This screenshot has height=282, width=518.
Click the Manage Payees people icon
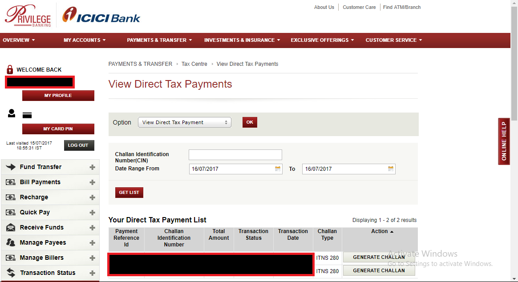[x=11, y=242]
